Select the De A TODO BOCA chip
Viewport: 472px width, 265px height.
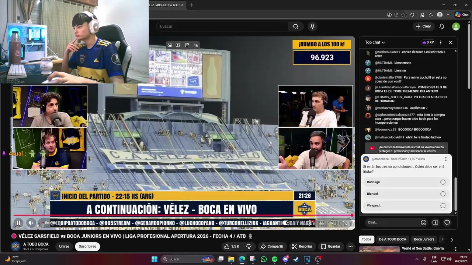click(x=393, y=240)
